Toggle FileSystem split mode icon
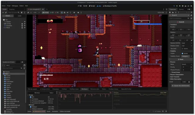The height and width of the screenshot is (115, 195). point(24,65)
